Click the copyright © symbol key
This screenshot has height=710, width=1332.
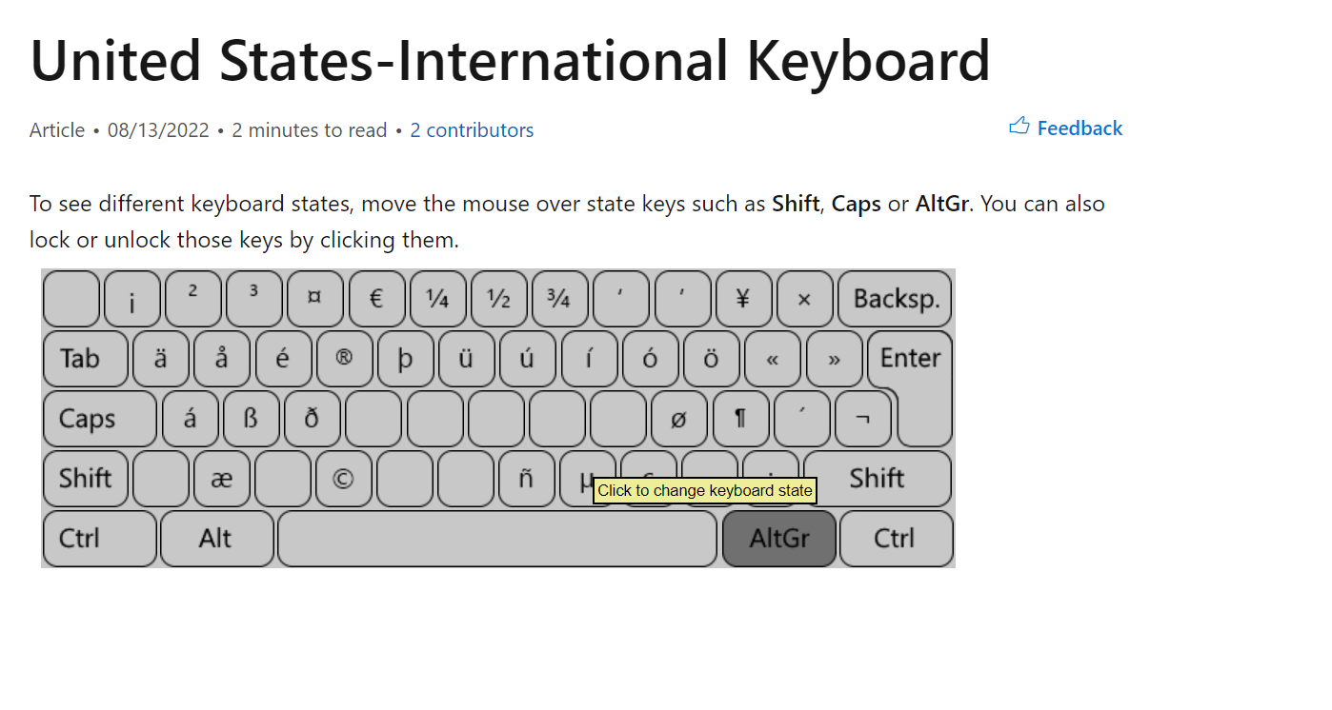[344, 479]
